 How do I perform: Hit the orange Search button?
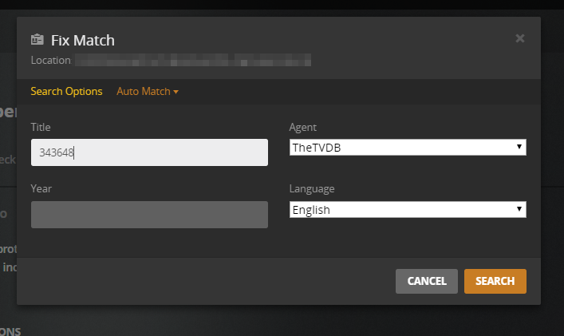495,281
